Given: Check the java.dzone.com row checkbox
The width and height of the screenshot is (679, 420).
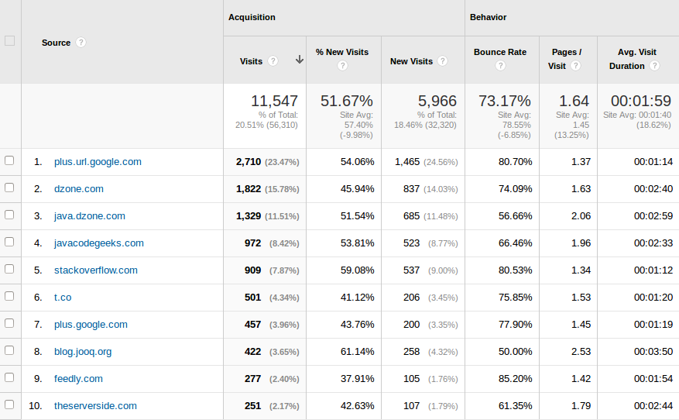Looking at the screenshot, I should click(9, 215).
